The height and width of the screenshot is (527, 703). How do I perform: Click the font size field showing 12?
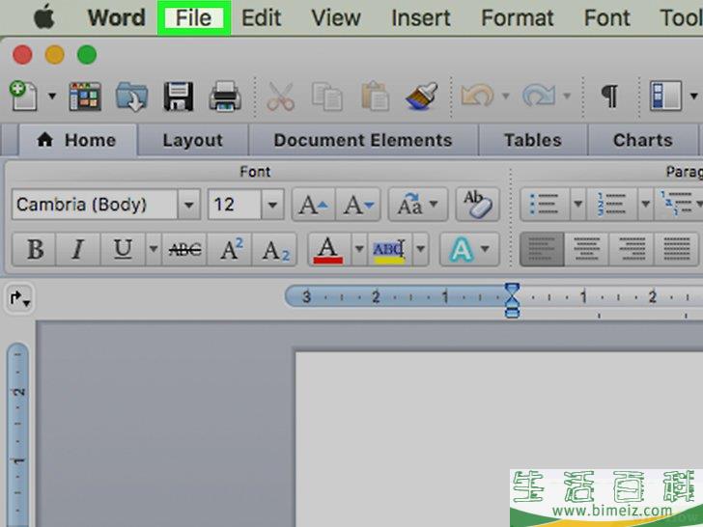[x=235, y=205]
